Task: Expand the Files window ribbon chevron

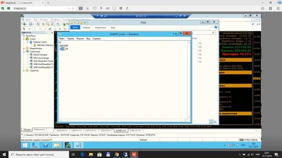Action: (212, 27)
